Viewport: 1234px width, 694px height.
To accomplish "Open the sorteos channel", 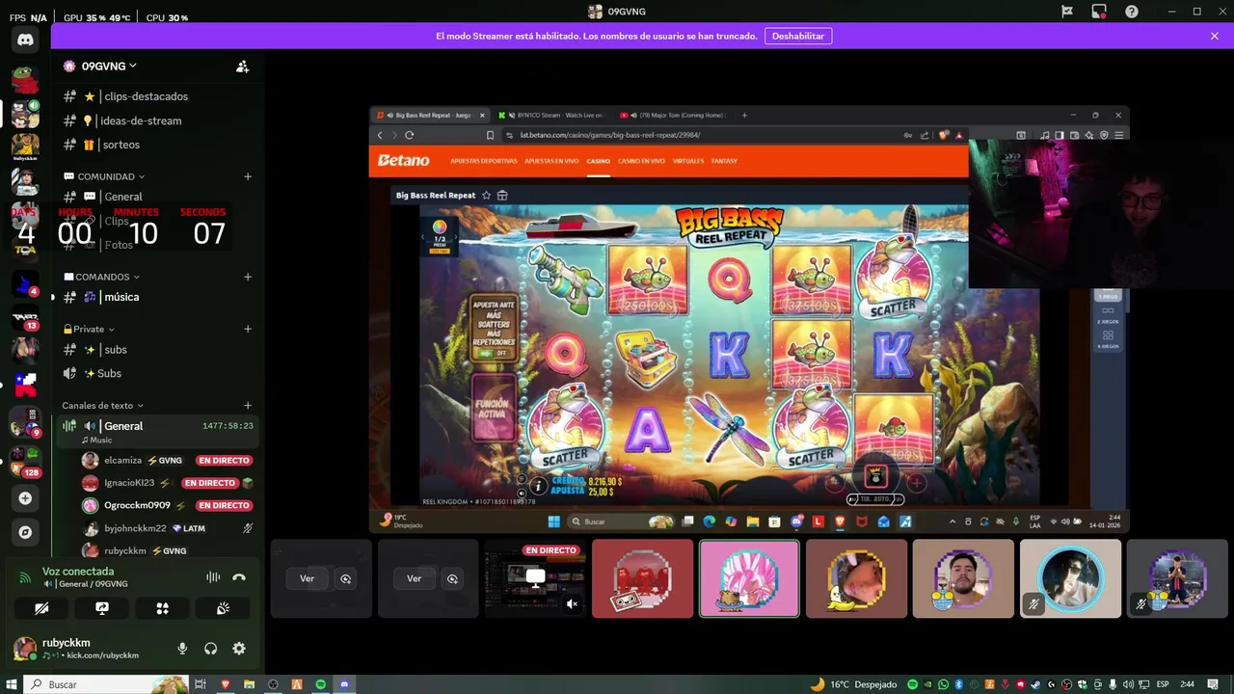I will click(157, 145).
